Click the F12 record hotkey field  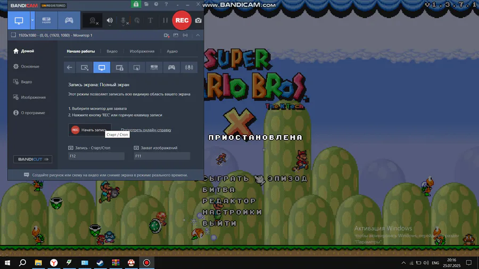pyautogui.click(x=96, y=156)
